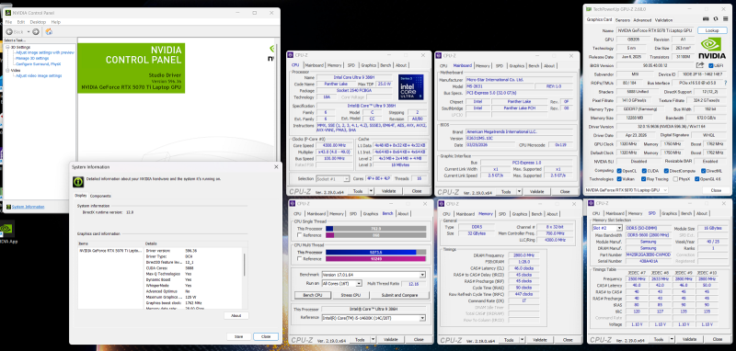Click the Stress CPU button
This screenshot has width=736, height=351.
coord(351,295)
